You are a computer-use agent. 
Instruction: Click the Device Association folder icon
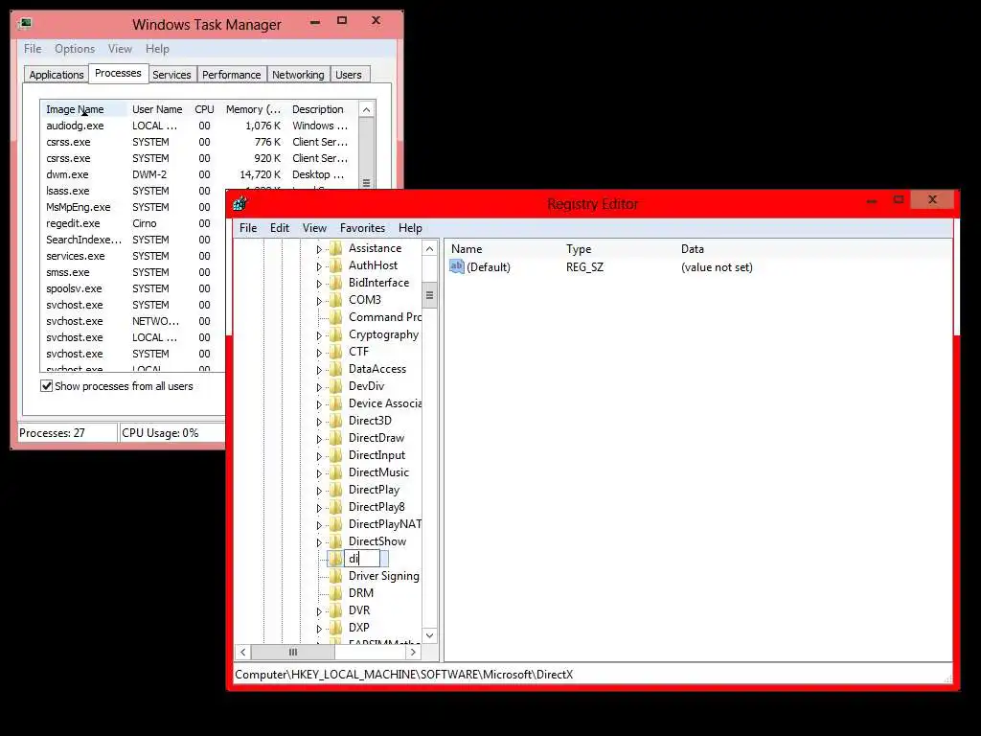(336, 403)
